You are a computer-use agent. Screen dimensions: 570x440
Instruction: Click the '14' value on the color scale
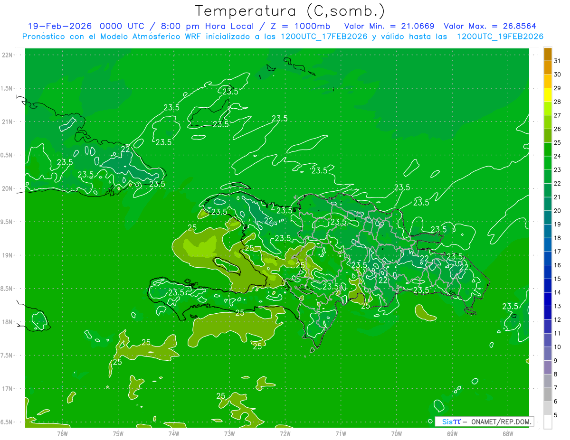pos(558,292)
